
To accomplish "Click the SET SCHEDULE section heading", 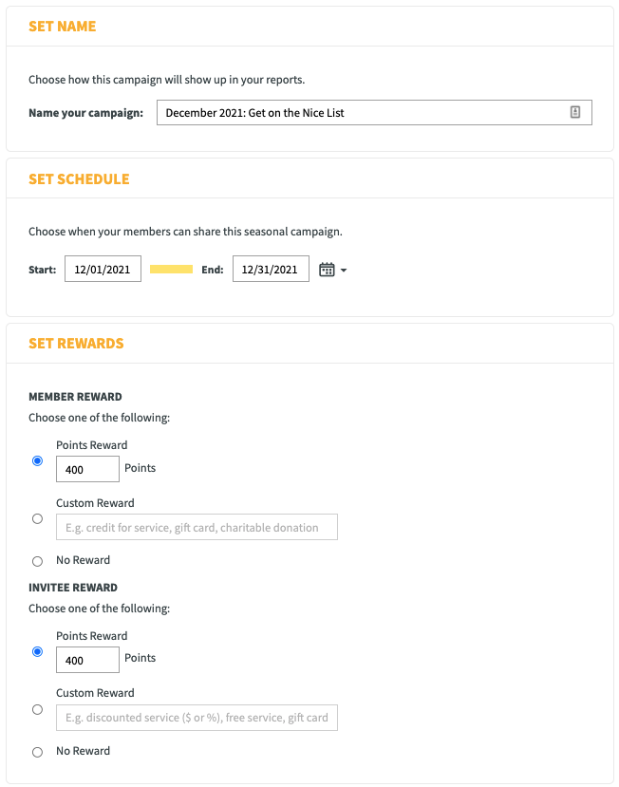I will pos(79,179).
